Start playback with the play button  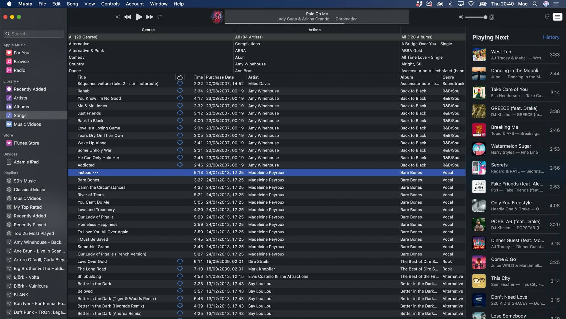[x=139, y=17]
